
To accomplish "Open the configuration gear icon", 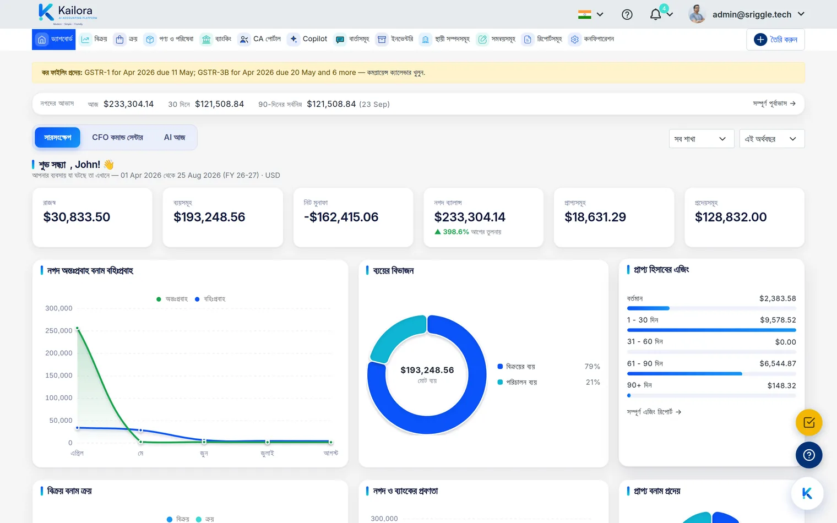I will (x=575, y=40).
